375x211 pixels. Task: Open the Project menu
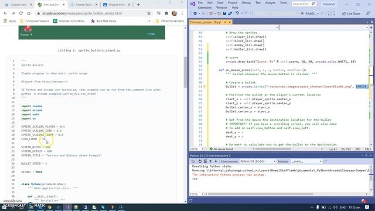pos(233,3)
